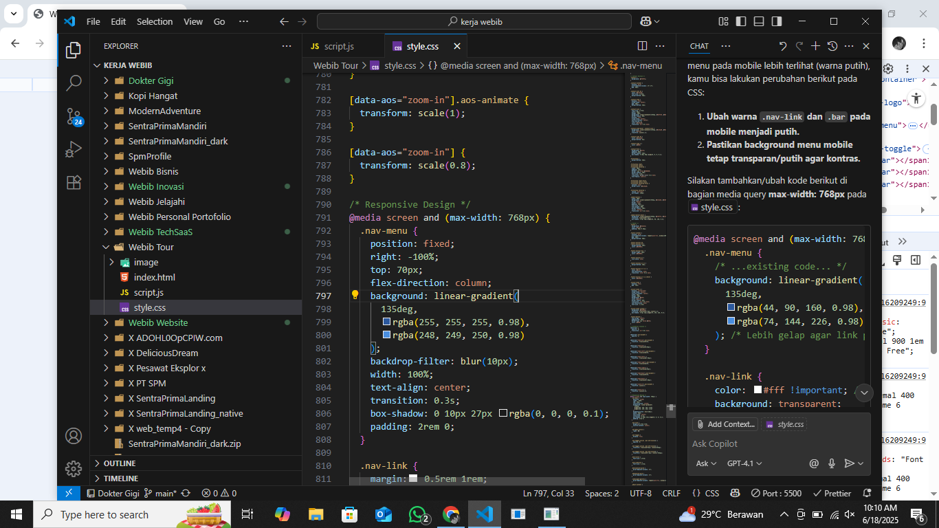Toggle the bottom panel layout button
This screenshot has height=528, width=939.
pyautogui.click(x=759, y=21)
